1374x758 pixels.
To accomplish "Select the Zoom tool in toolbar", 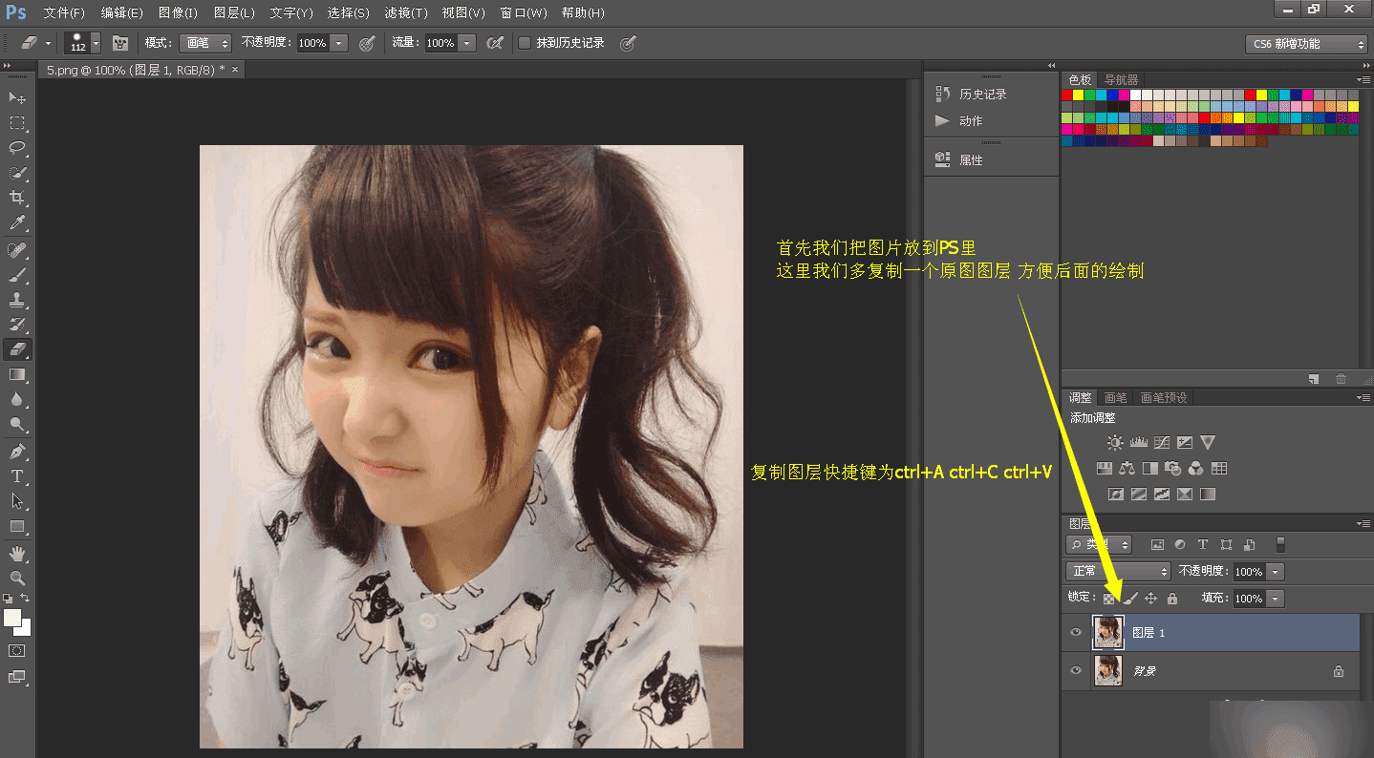I will [x=17, y=578].
